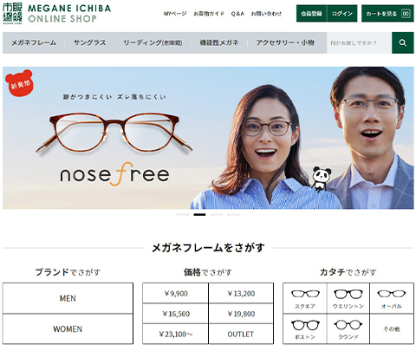Screen dimensions: 416x364
Task: Open the サングラス menu
Action: click(x=89, y=42)
